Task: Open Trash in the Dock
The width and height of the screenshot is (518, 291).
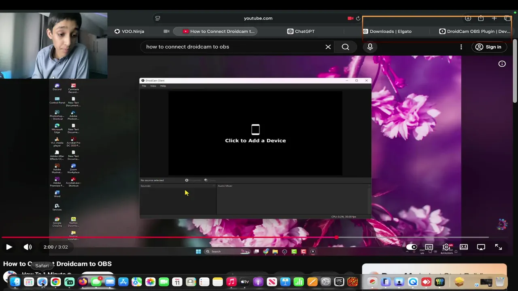Action: 500,282
